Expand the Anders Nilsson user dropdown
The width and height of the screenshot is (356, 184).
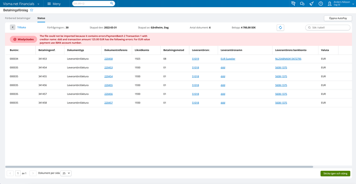point(353,4)
